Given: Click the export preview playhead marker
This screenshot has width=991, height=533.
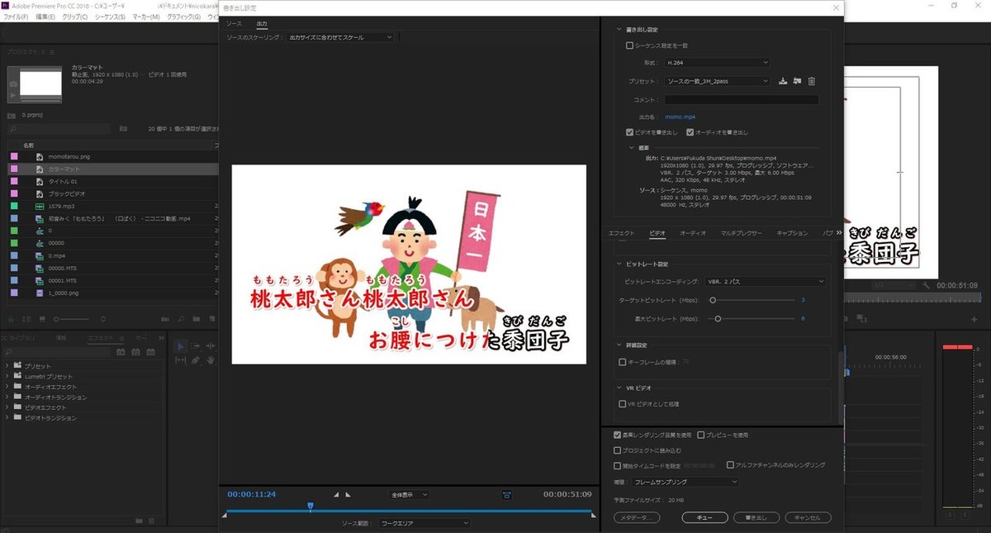Looking at the screenshot, I should pos(311,507).
